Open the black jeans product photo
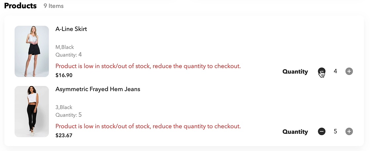The height and width of the screenshot is (151, 370). [32, 111]
